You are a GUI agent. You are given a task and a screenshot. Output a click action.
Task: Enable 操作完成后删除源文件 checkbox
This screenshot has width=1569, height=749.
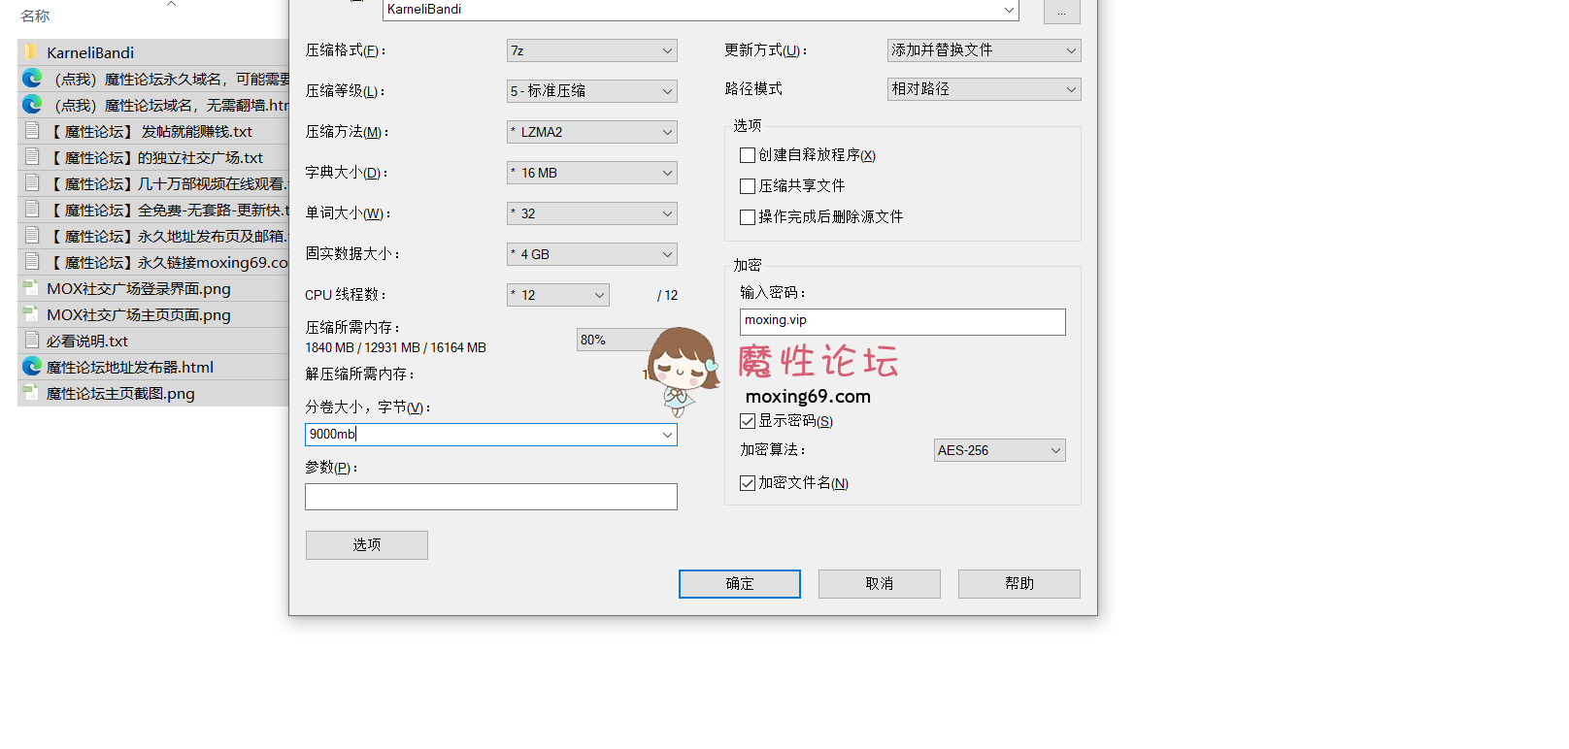[747, 217]
